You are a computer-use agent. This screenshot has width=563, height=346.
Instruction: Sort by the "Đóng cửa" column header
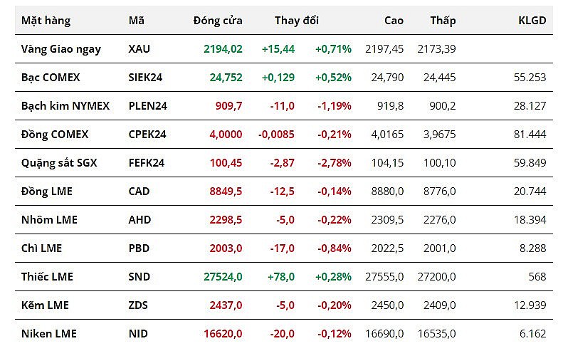pyautogui.click(x=218, y=21)
